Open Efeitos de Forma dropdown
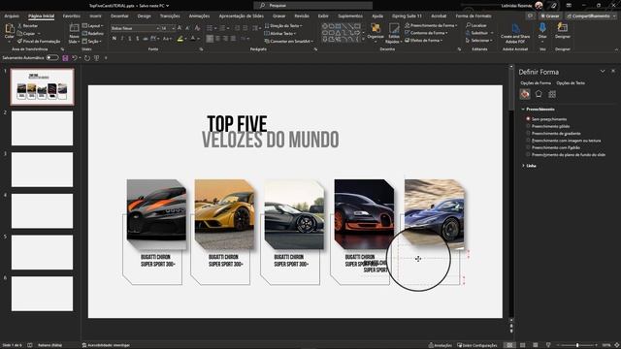This screenshot has width=621, height=349. (423, 41)
